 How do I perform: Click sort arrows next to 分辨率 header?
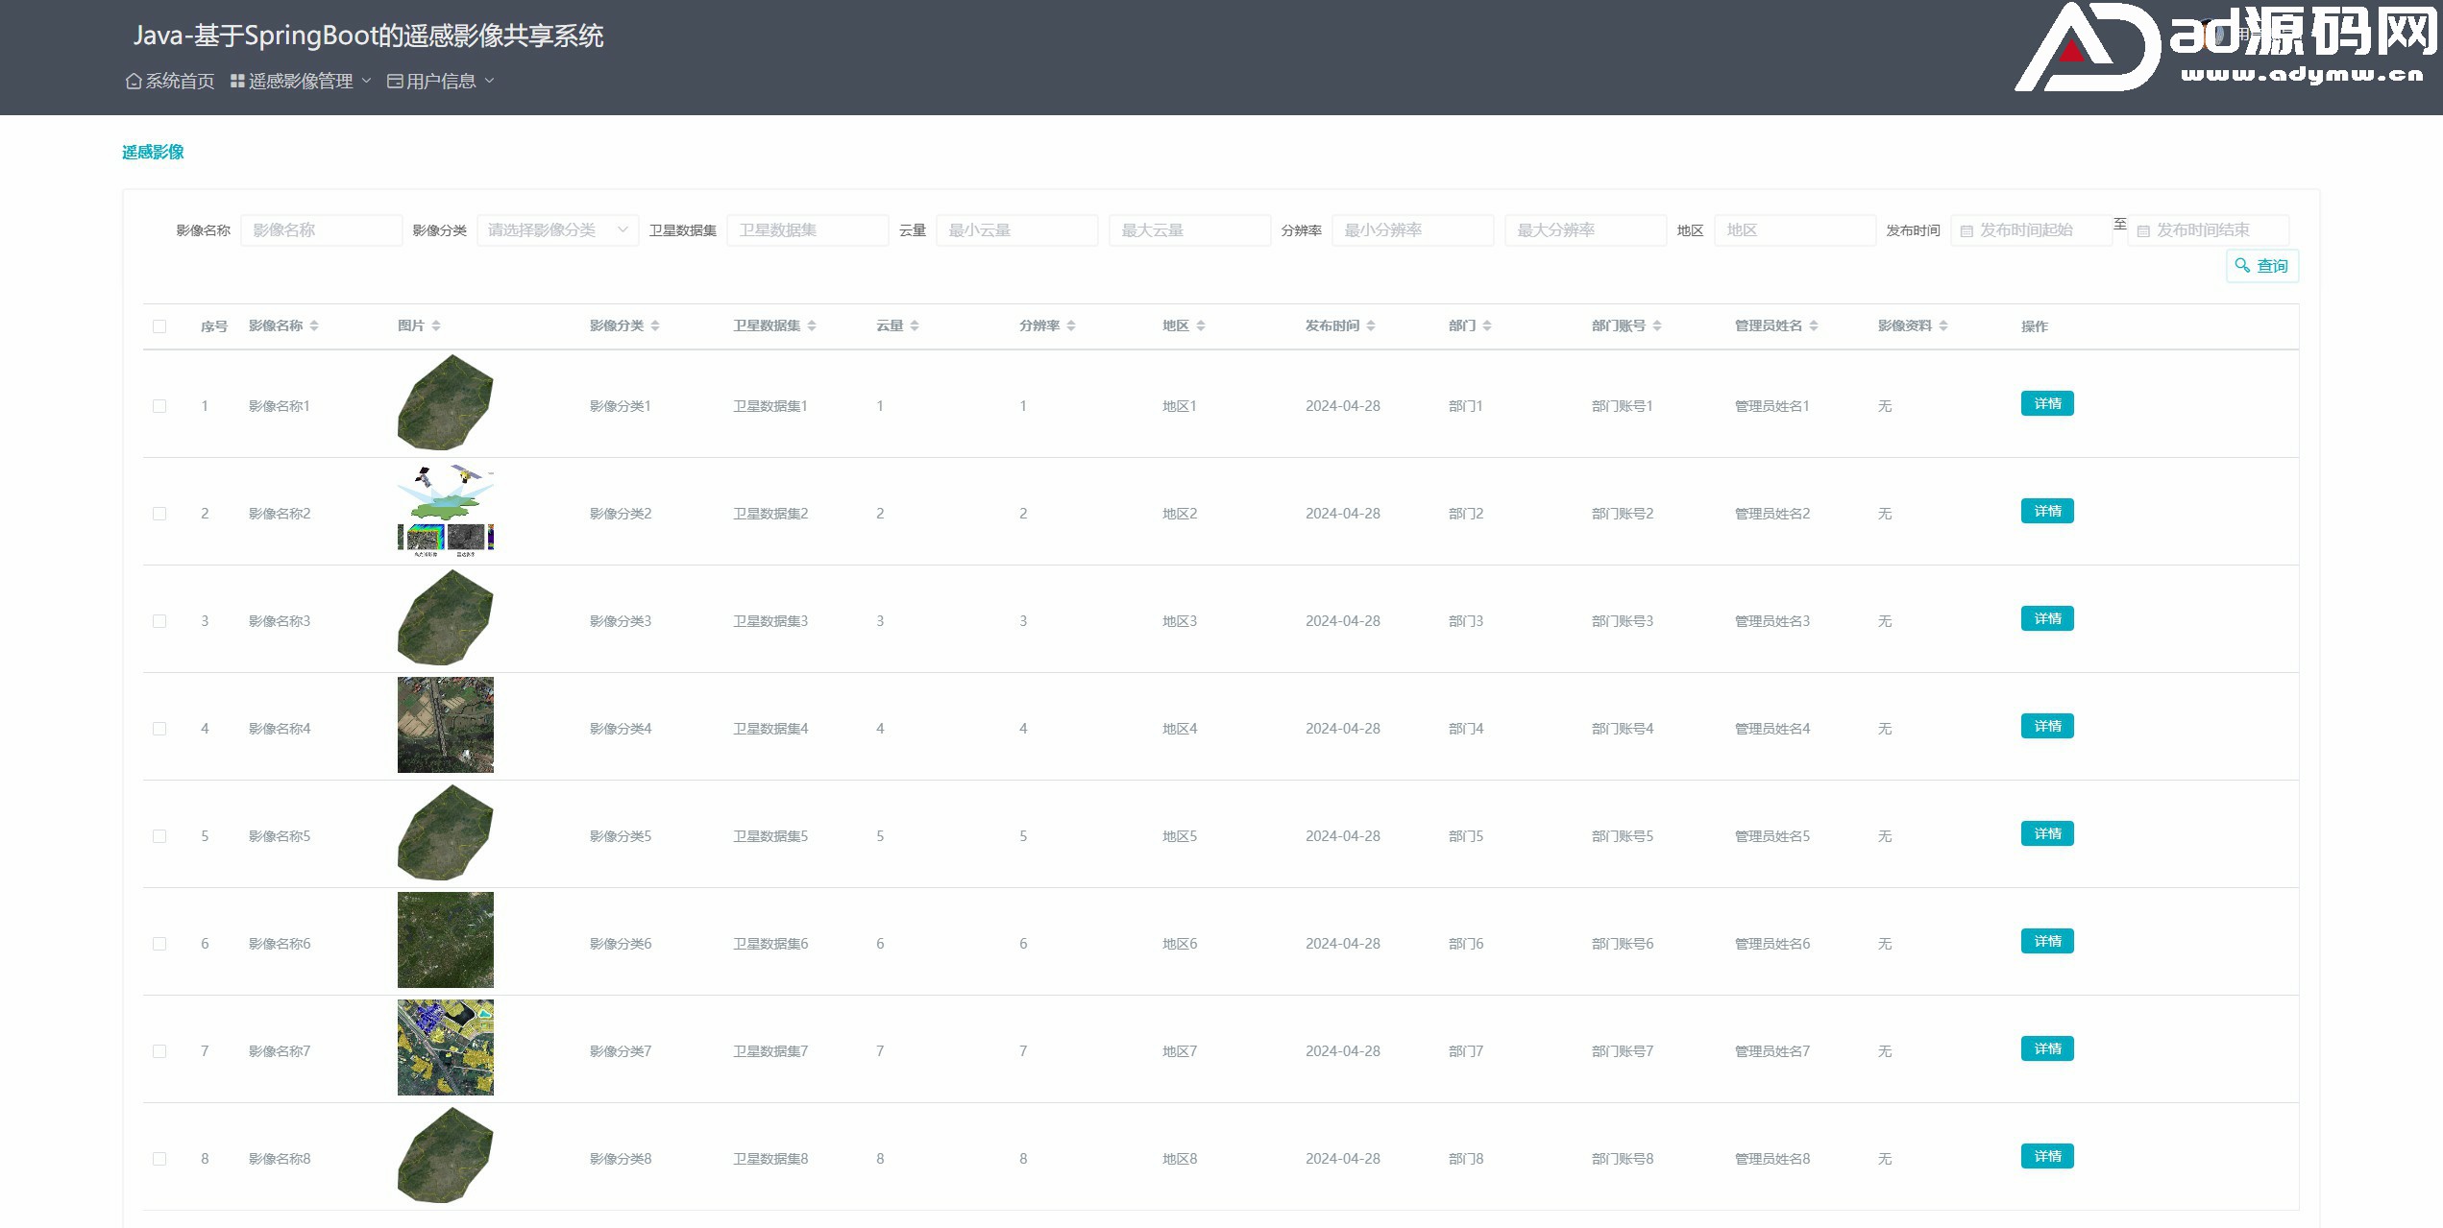[1071, 326]
